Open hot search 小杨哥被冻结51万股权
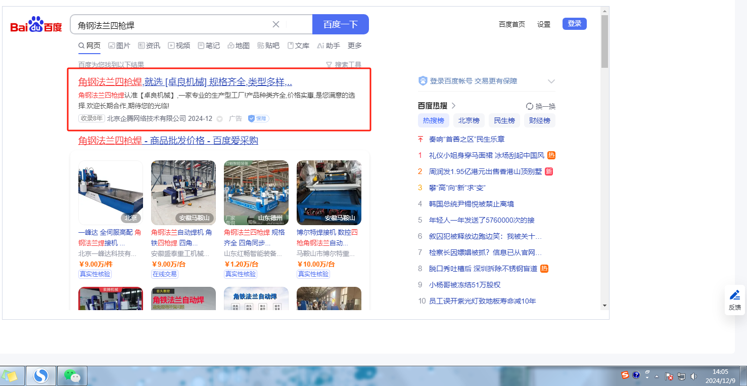 [464, 285]
